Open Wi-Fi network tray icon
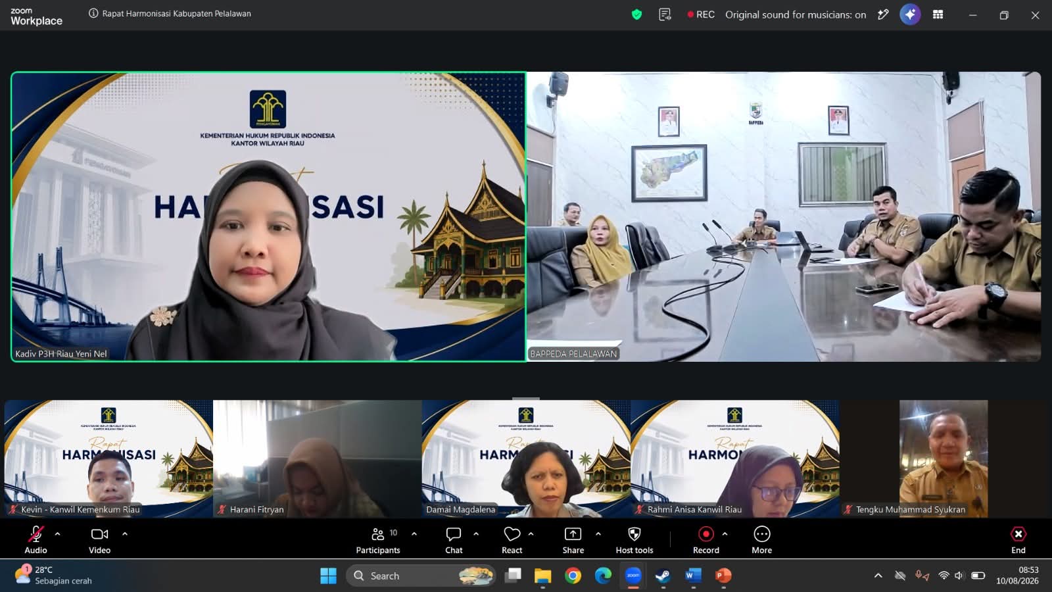This screenshot has width=1052, height=592. (944, 576)
